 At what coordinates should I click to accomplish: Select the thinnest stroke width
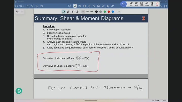coord(83,12)
